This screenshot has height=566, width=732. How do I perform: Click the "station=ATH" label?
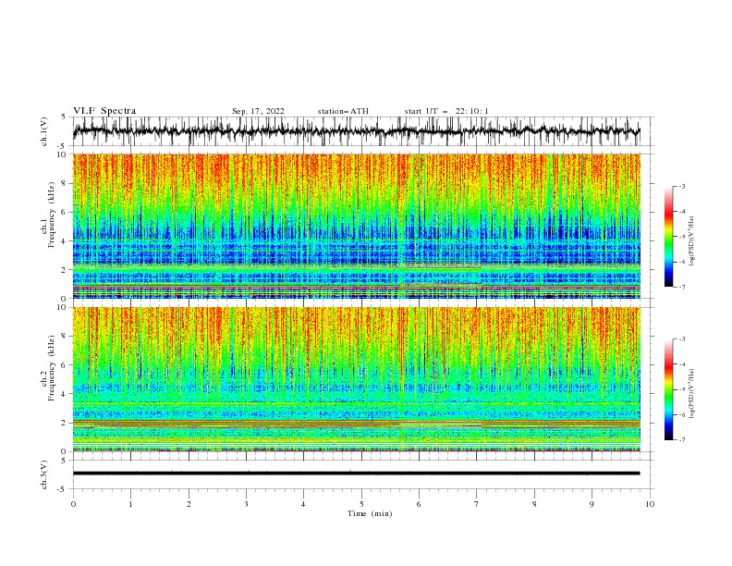(343, 111)
